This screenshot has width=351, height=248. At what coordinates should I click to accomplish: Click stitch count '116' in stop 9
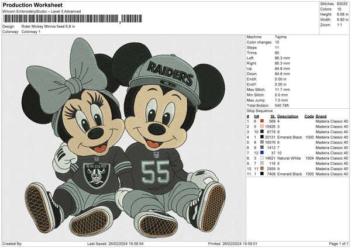click(272, 163)
